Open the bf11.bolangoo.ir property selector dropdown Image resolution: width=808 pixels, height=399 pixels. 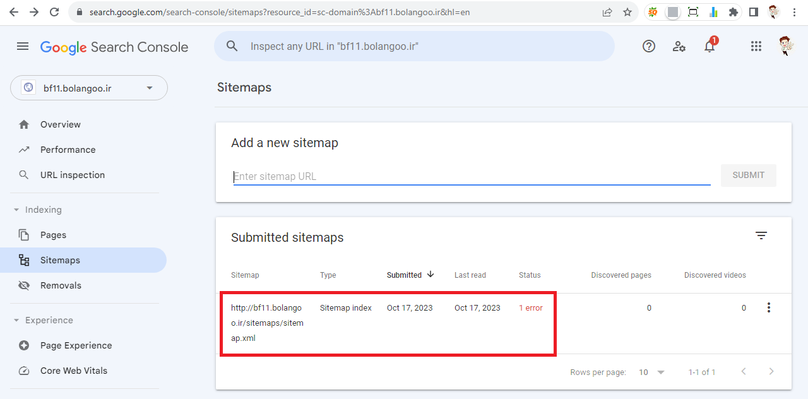(89, 88)
